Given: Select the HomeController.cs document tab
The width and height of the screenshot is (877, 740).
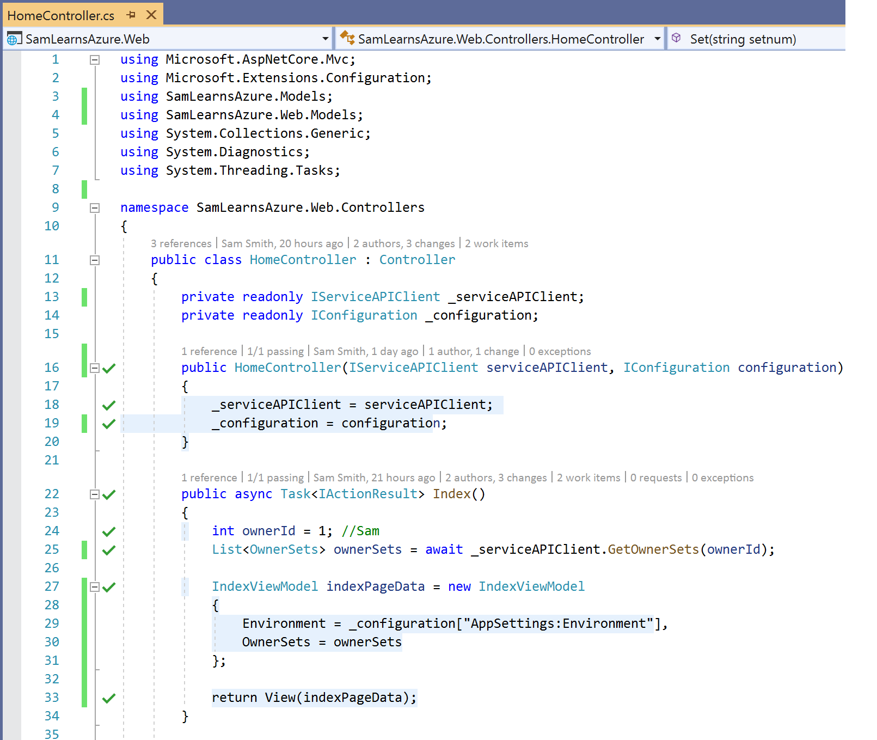Looking at the screenshot, I should click(60, 16).
